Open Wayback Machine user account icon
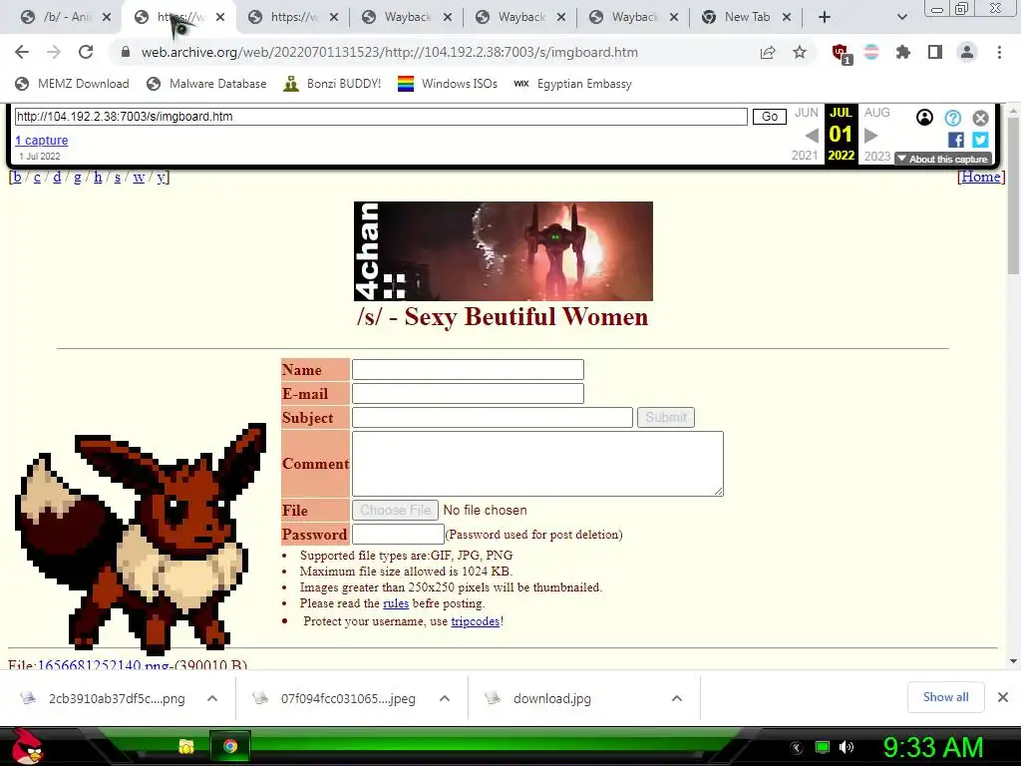Image resolution: width=1021 pixels, height=766 pixels. tap(924, 118)
